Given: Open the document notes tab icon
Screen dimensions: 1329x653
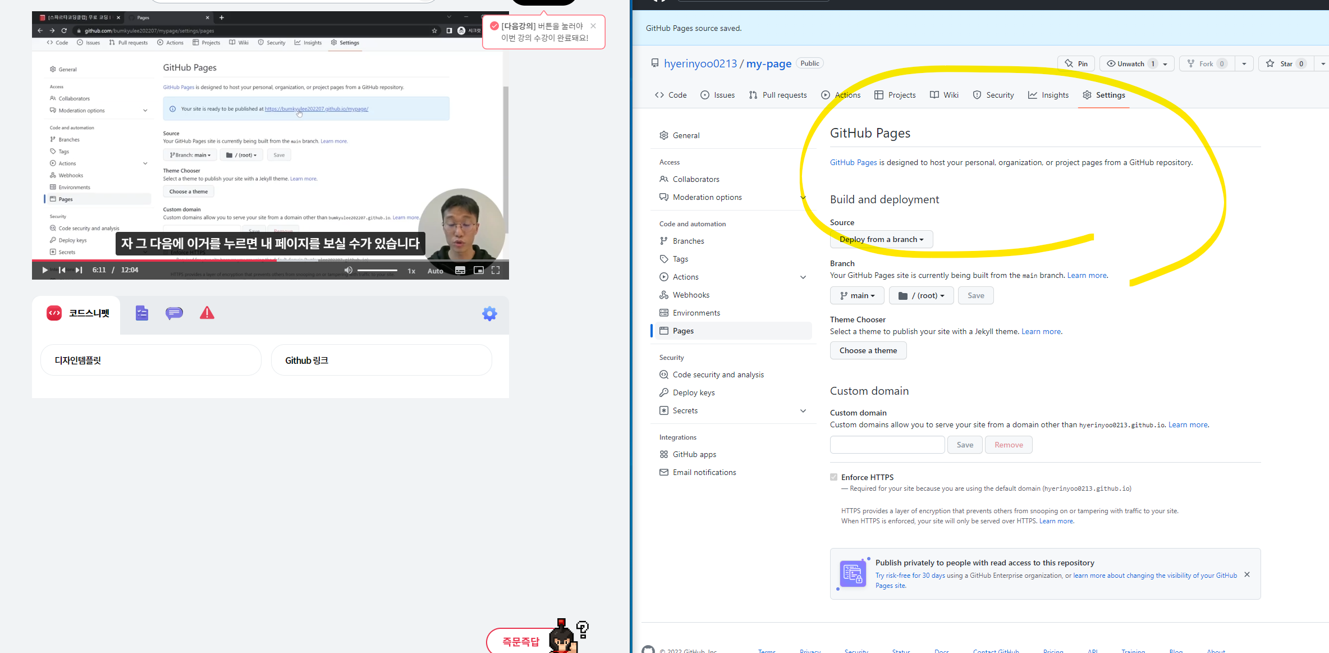Looking at the screenshot, I should click(142, 313).
